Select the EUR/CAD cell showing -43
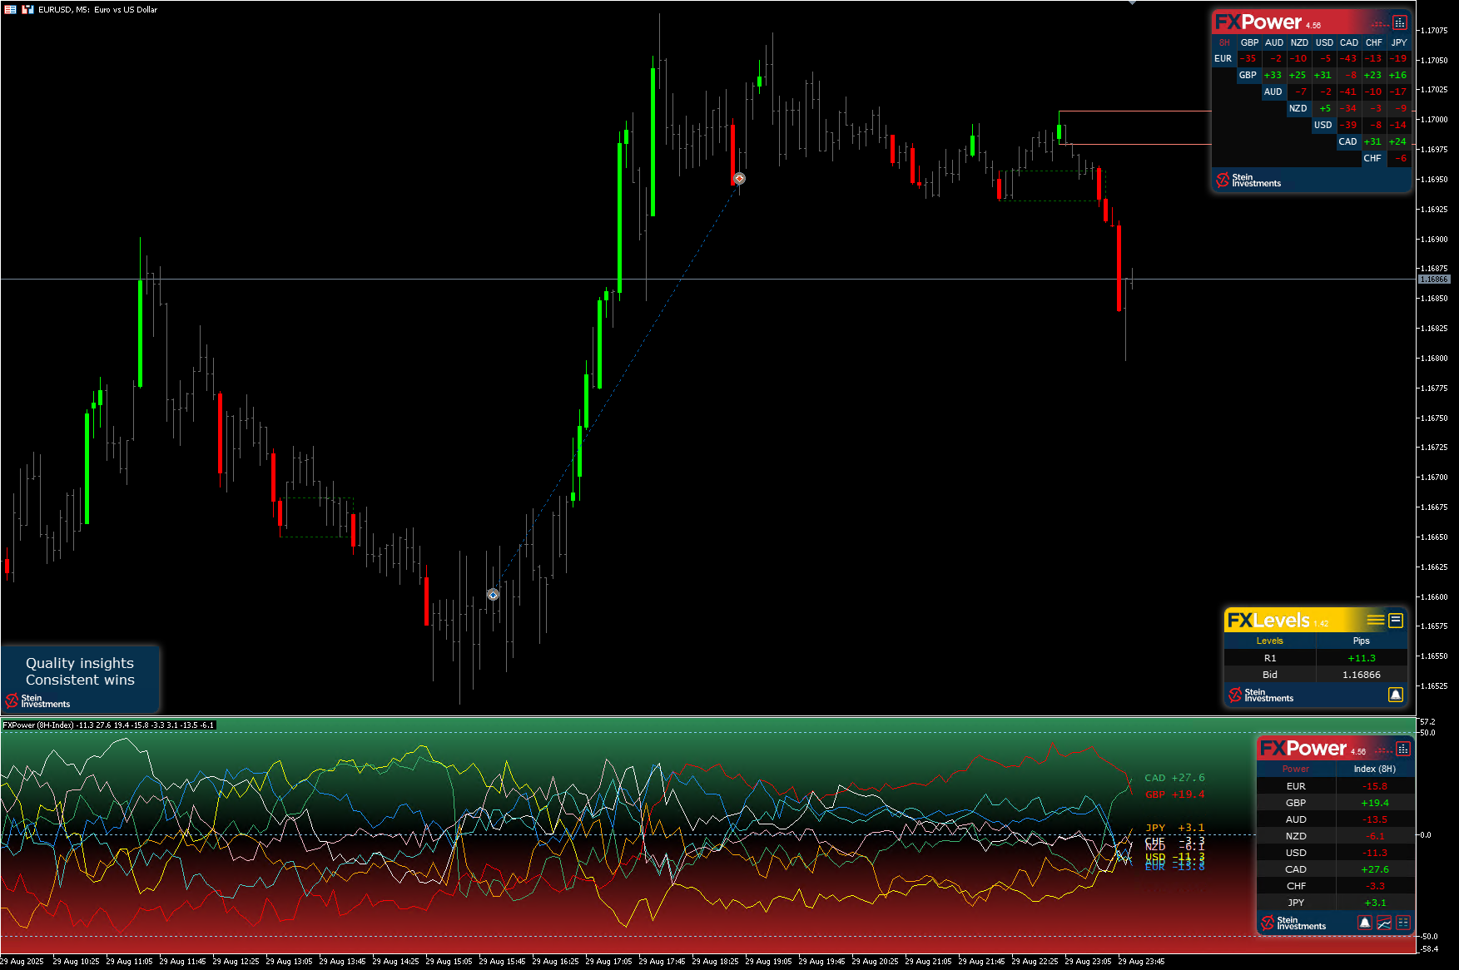 (x=1348, y=59)
